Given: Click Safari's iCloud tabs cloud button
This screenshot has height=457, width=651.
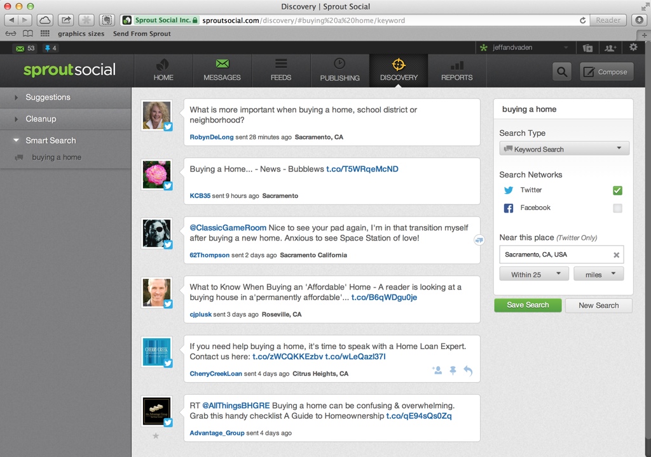Looking at the screenshot, I should pyautogui.click(x=45, y=20).
